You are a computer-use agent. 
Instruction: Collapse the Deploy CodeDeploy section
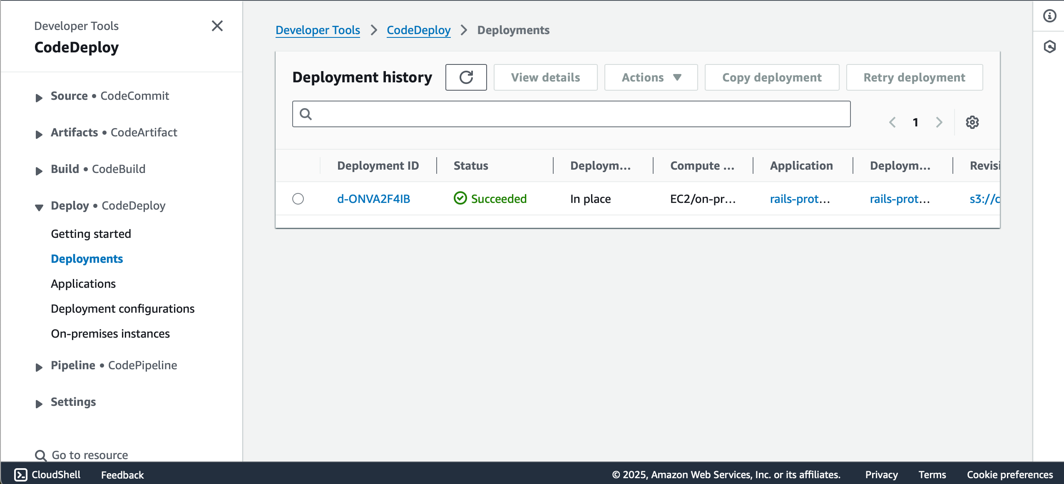[39, 207]
